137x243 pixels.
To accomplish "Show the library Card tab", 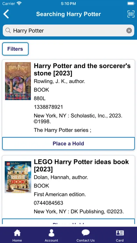I will pos(120,235).
